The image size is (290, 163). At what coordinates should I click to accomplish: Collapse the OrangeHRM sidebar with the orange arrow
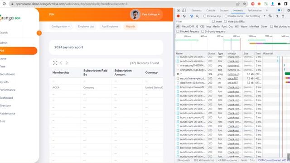[x=39, y=33]
